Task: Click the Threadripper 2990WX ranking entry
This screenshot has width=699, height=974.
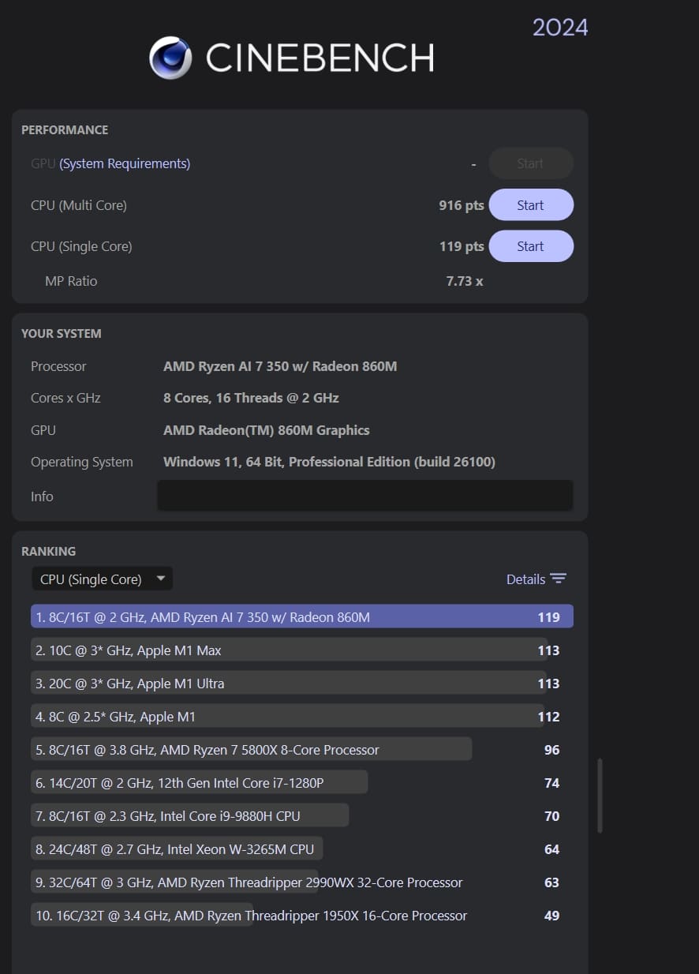Action: pos(249,882)
